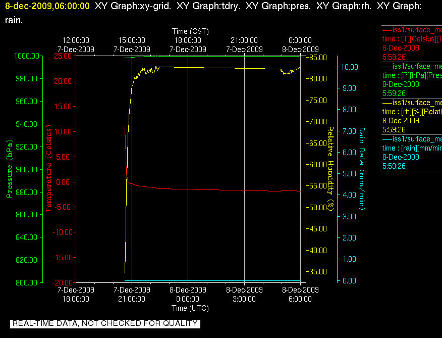Screen dimensions: 442x338
Task: Select the cyan rain rate legend entry
Action: pos(412,153)
